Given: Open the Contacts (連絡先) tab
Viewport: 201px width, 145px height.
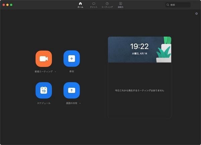Looking at the screenshot, I should click(121, 5).
